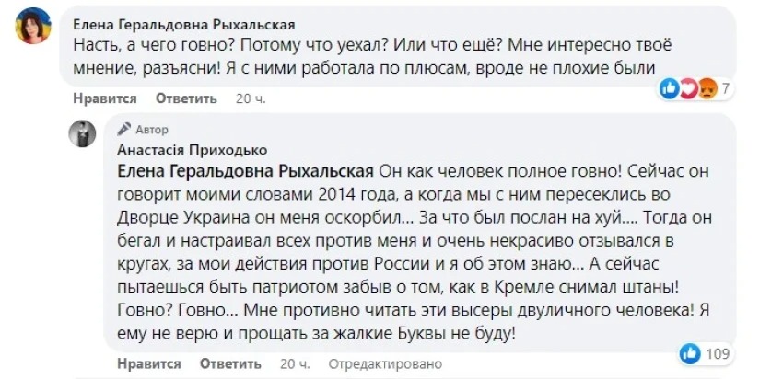
Task: Click the angry face reaction icon on top comment
Action: [x=707, y=88]
